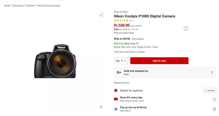This screenshot has height=116, width=219.
Task: Click the red Target Circle Card icon
Action: (x=116, y=99)
